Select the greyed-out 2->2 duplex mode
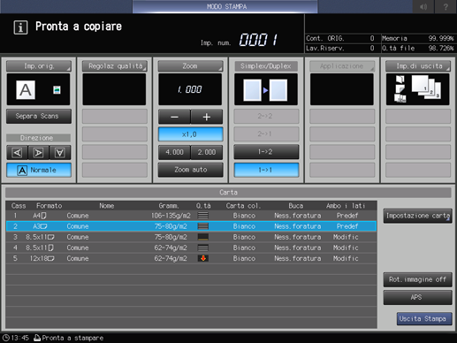457x343 pixels. (266, 116)
